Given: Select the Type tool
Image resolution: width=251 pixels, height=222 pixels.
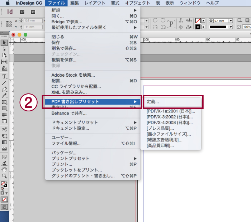Looking at the screenshot, I should click(4, 77).
